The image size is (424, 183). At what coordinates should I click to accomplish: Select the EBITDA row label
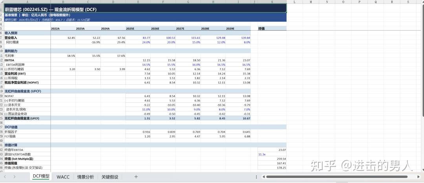(x=27, y=60)
